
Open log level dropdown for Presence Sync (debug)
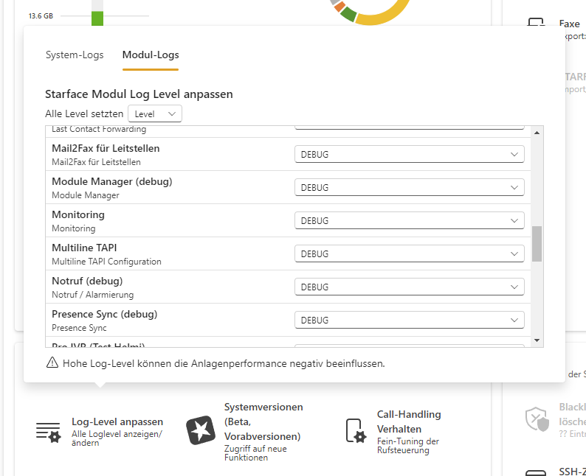point(409,320)
